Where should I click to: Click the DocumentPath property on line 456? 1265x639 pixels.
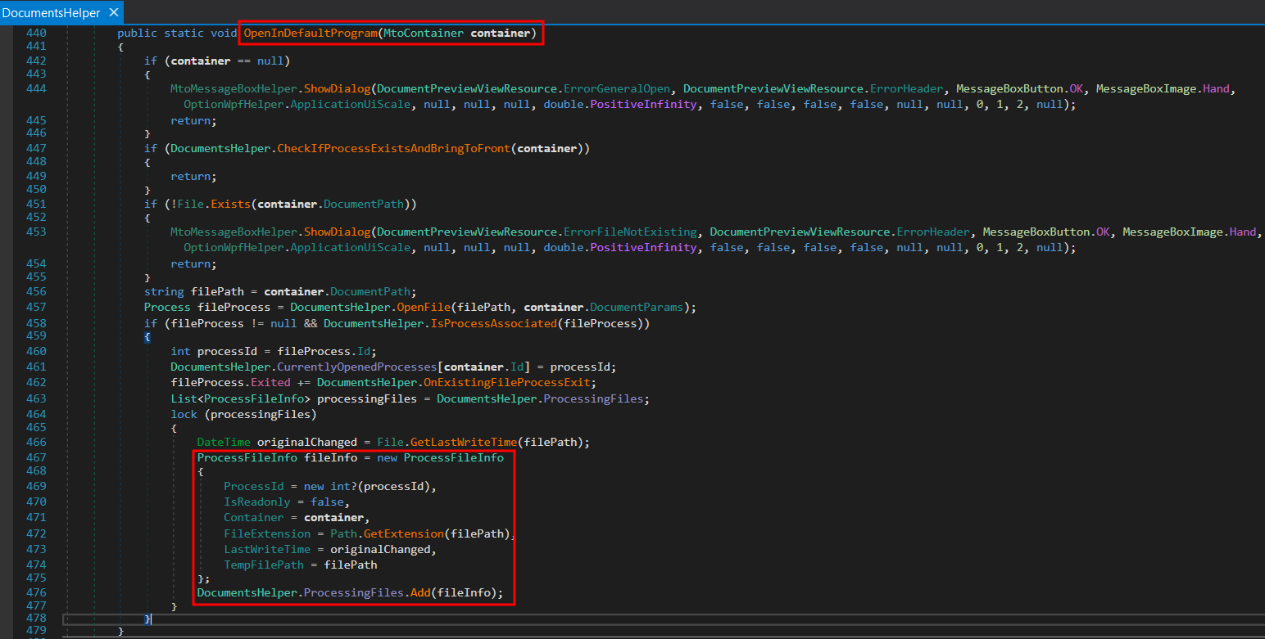pos(369,291)
